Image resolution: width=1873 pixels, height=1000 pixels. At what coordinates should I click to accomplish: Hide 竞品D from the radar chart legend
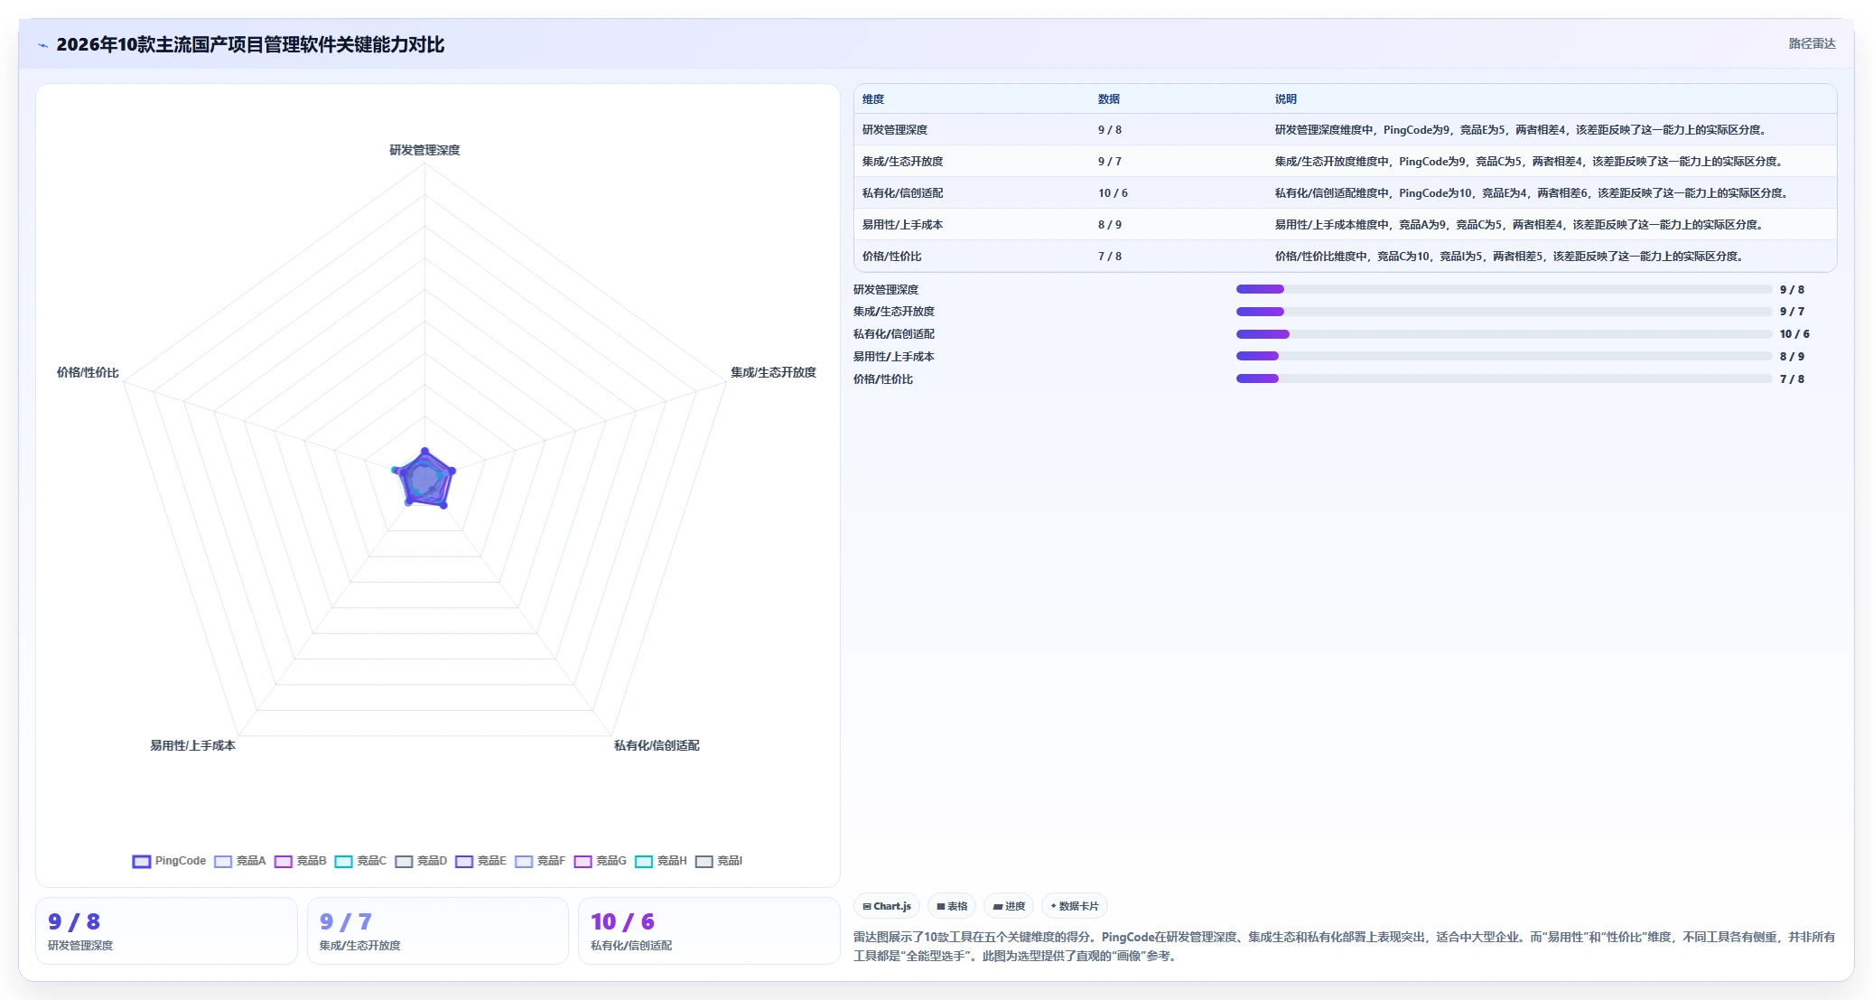pos(421,861)
